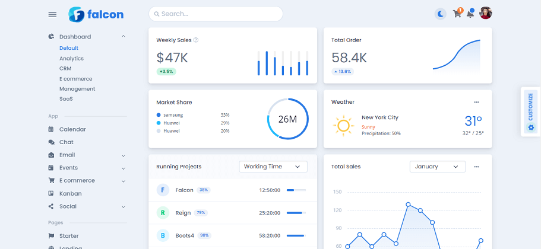Go to E commerce dashboard link
The image size is (541, 249).
point(75,79)
